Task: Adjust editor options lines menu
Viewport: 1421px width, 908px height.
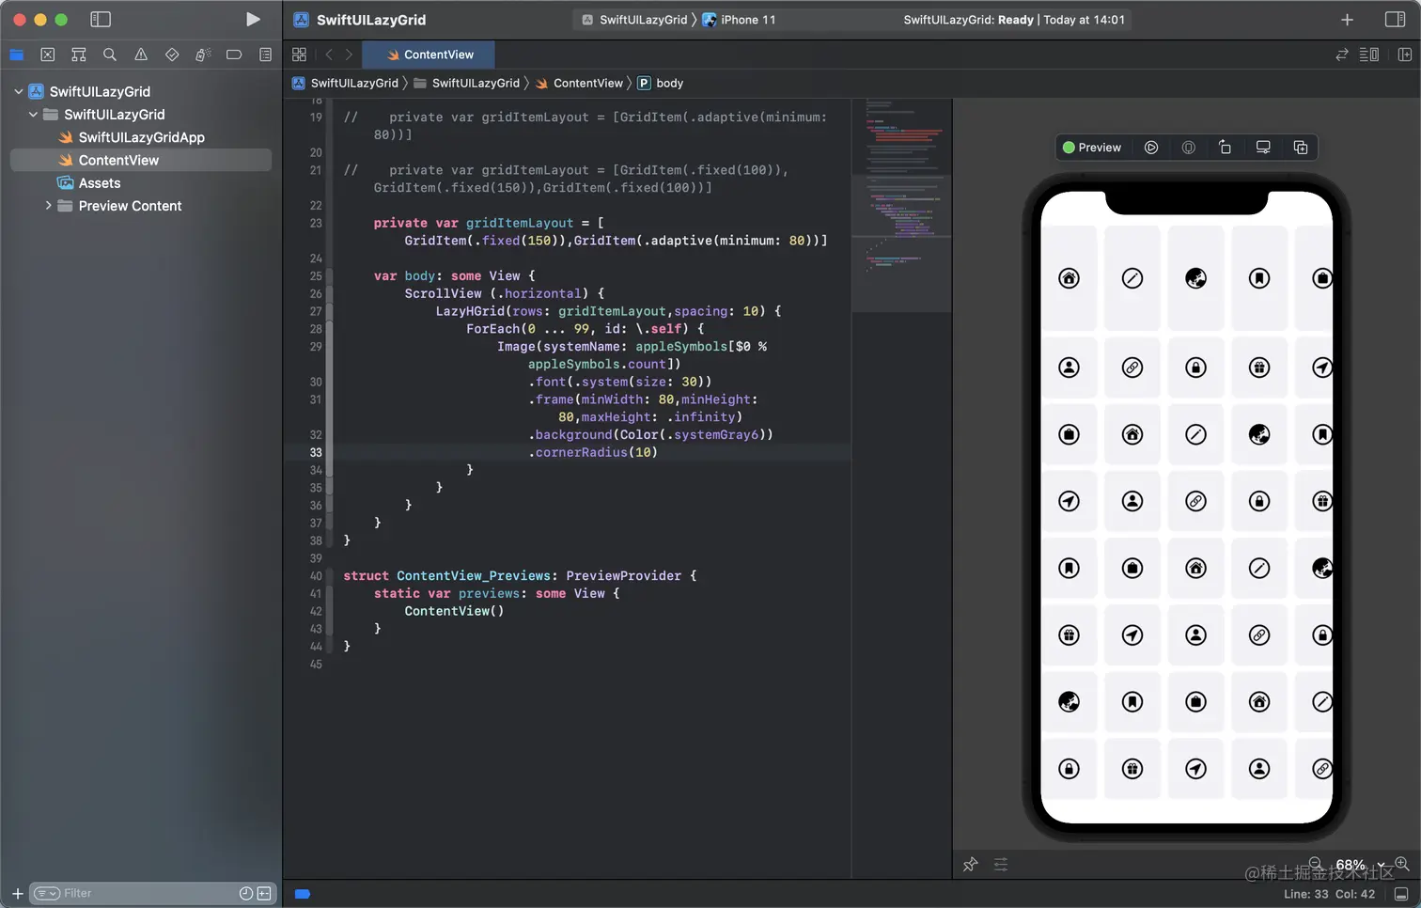Action: tap(1369, 55)
